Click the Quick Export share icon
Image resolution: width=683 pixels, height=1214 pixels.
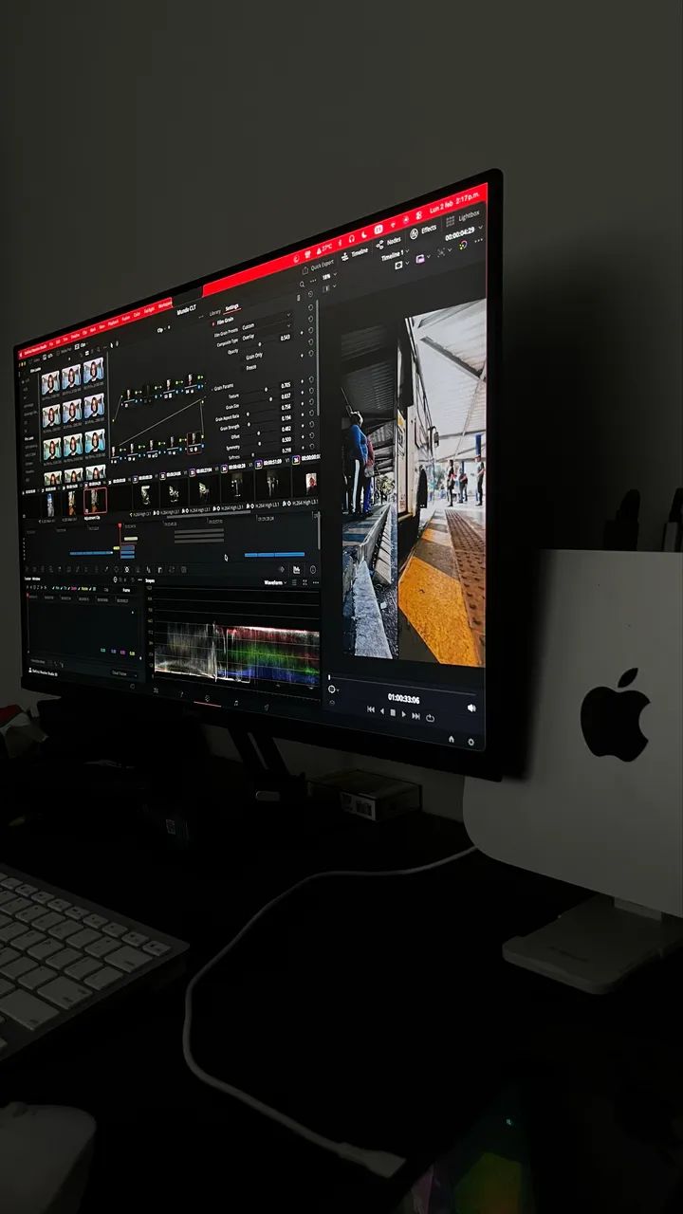click(305, 270)
